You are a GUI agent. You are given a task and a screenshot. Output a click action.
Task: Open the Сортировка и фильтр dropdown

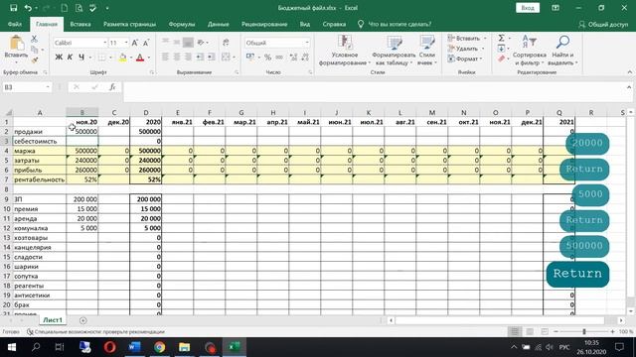point(530,51)
